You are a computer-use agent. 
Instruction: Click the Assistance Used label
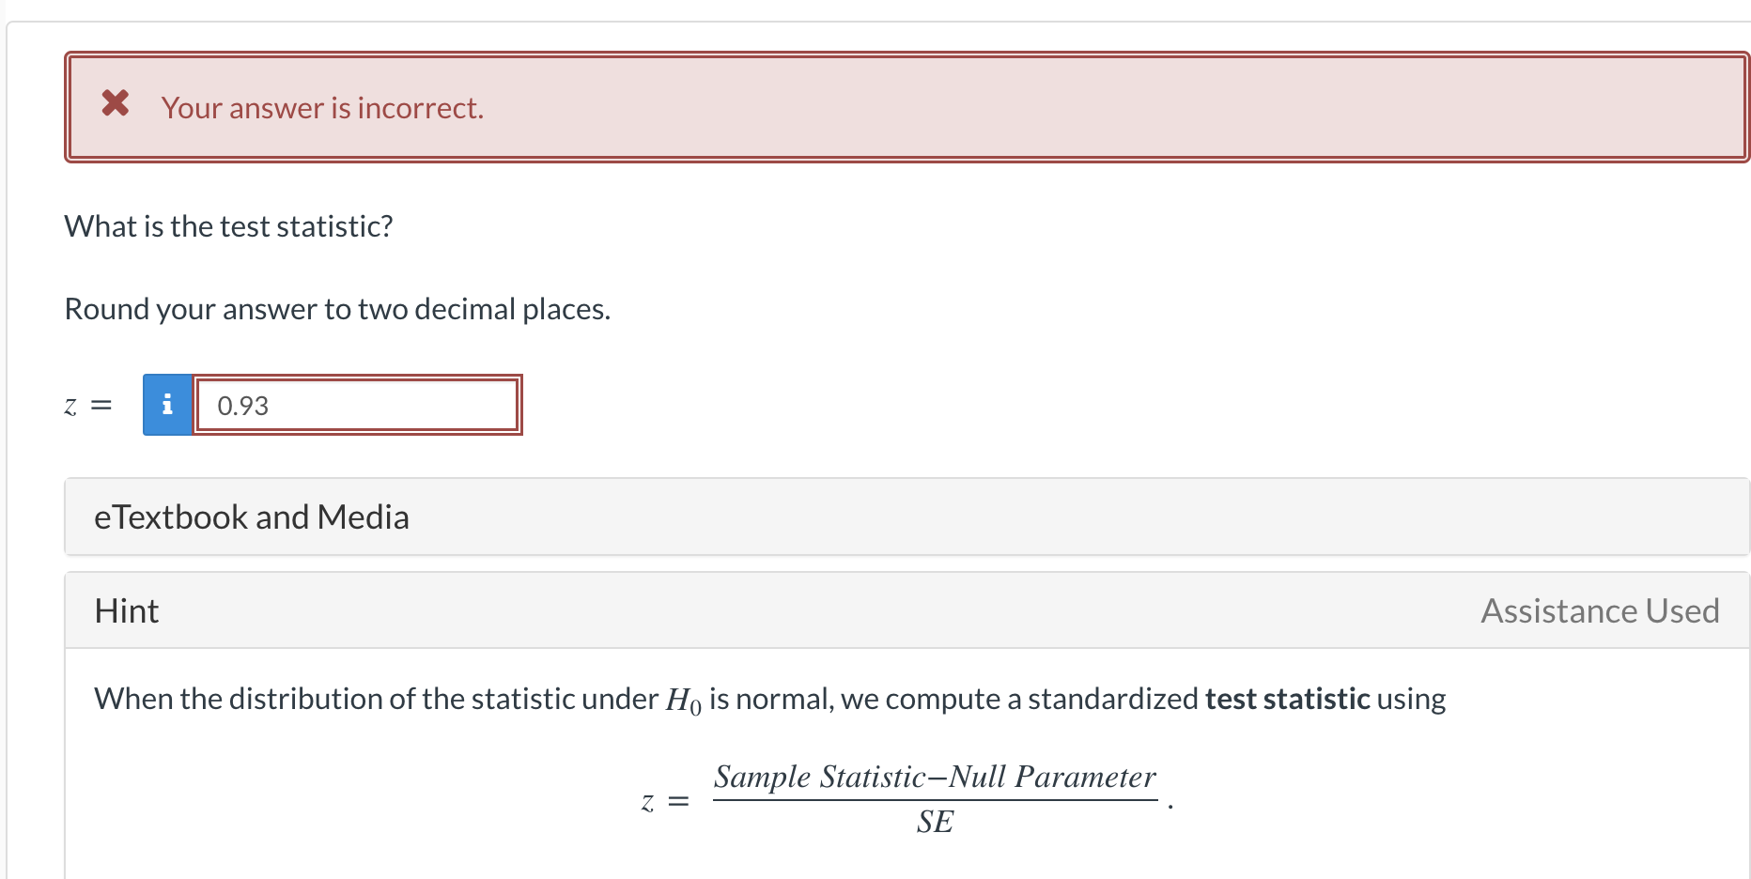pos(1599,610)
